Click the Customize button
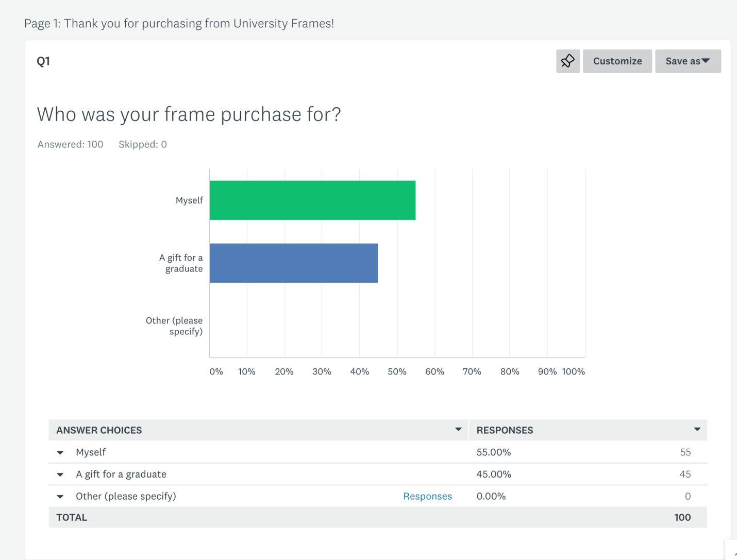Viewport: 737px width, 560px height. [617, 61]
